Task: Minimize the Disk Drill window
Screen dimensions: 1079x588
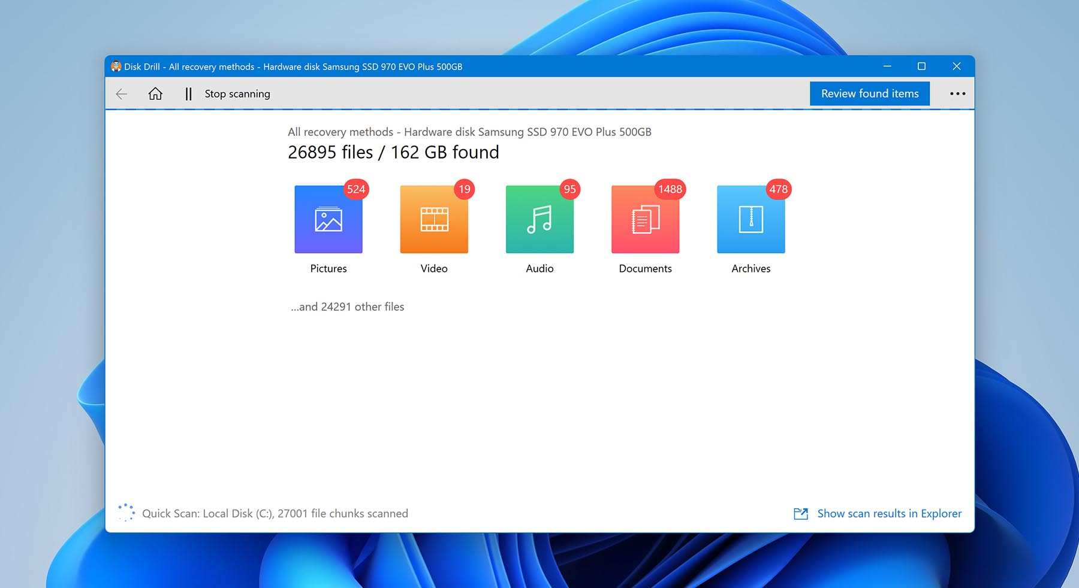Action: tap(887, 66)
